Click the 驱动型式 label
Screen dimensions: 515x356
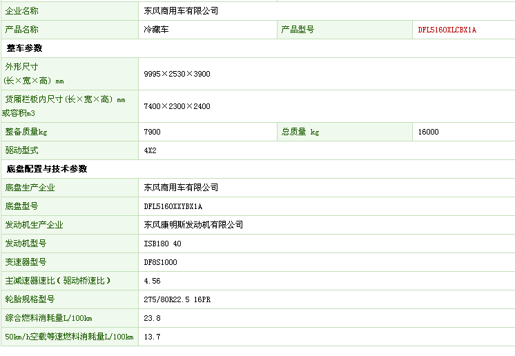tap(21, 150)
